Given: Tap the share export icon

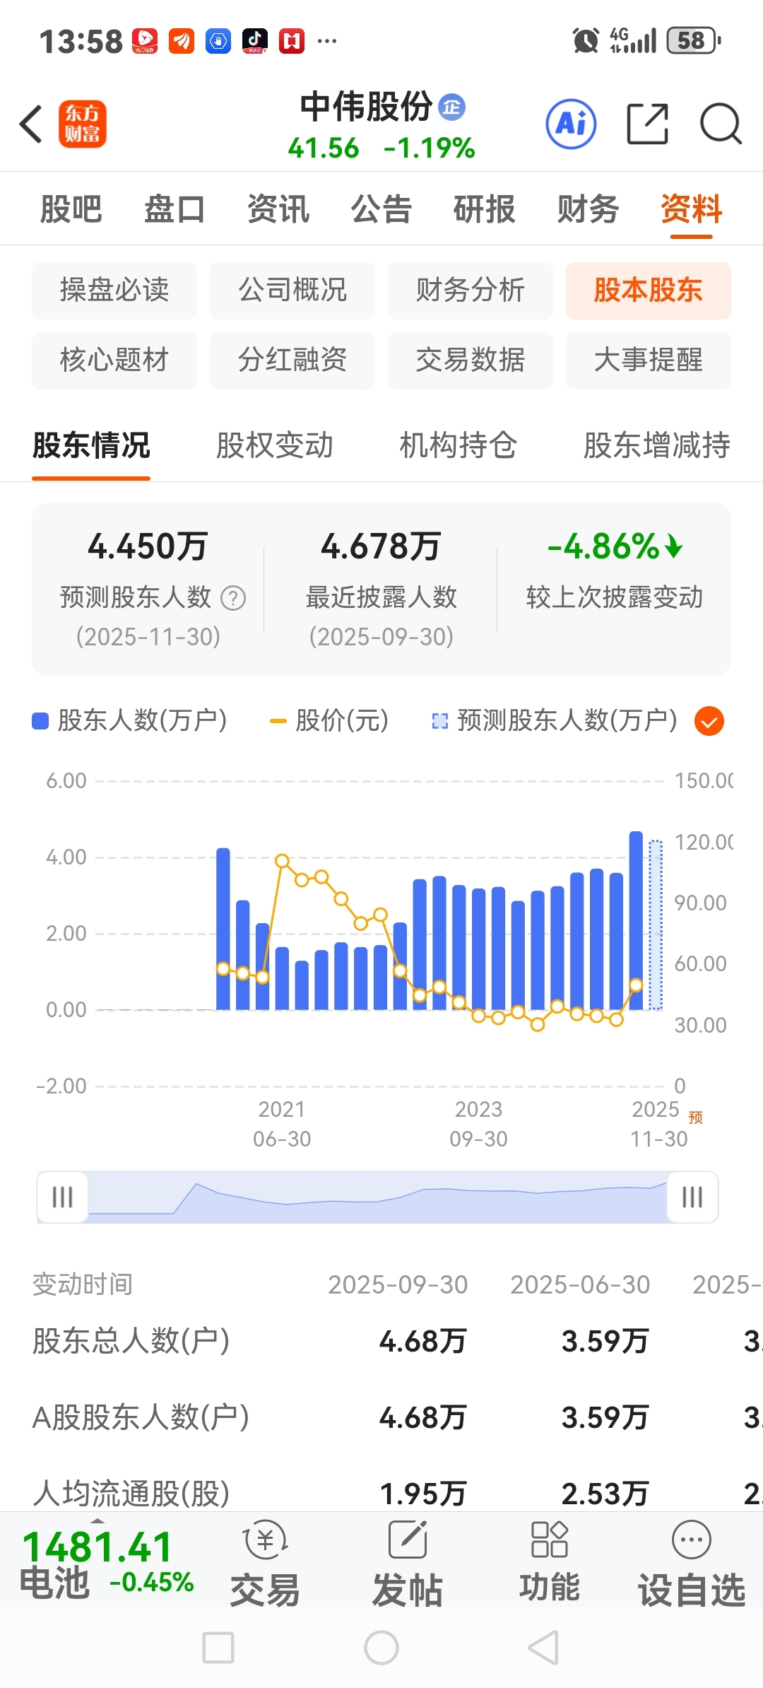Looking at the screenshot, I should (x=648, y=124).
